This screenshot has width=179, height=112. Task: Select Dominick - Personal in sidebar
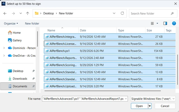click(x=22, y=48)
